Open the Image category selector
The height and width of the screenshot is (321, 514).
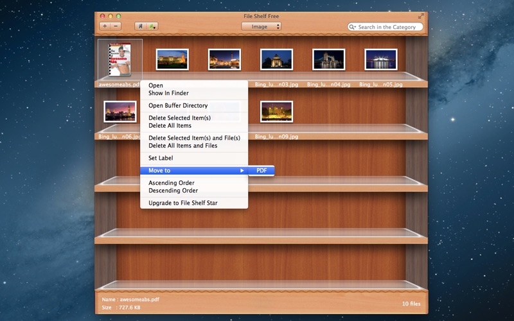pos(261,26)
